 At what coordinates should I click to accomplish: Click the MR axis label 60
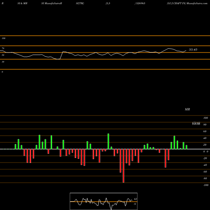[205, 131]
